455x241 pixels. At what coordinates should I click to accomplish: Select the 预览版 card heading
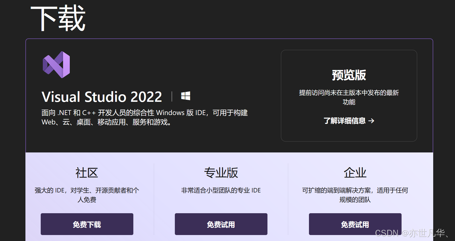pos(349,75)
